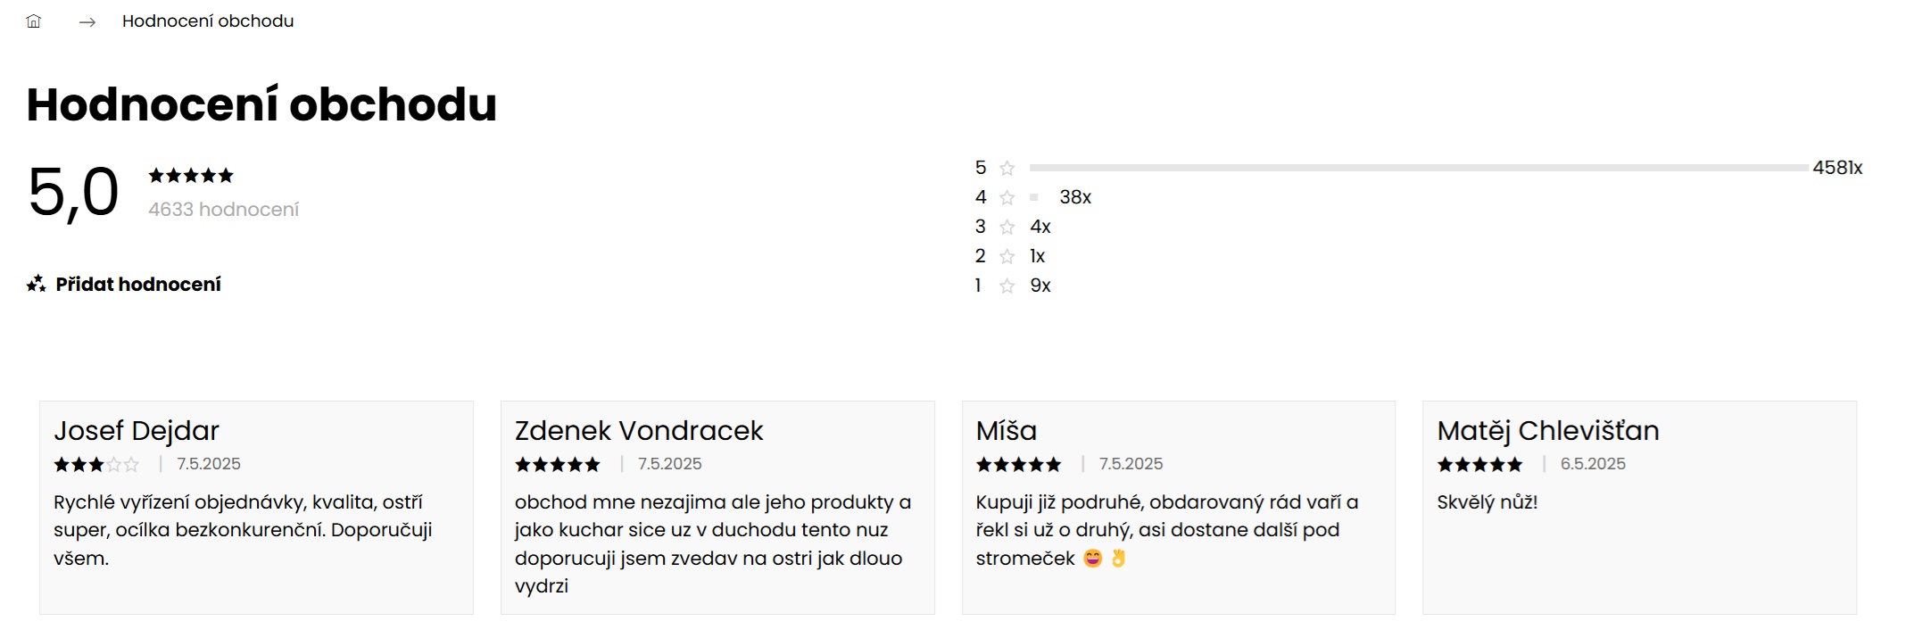1906x638 pixels.
Task: Click the stars icon beside Přidat hodnocení
Action: click(37, 284)
